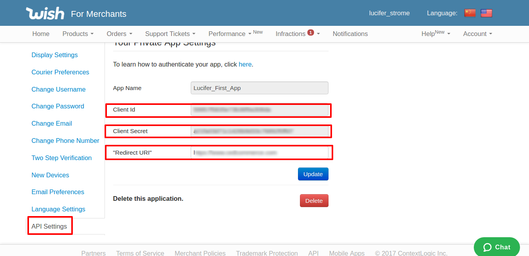Click the 'For Merchants' header text
The width and height of the screenshot is (529, 256).
coord(99,14)
